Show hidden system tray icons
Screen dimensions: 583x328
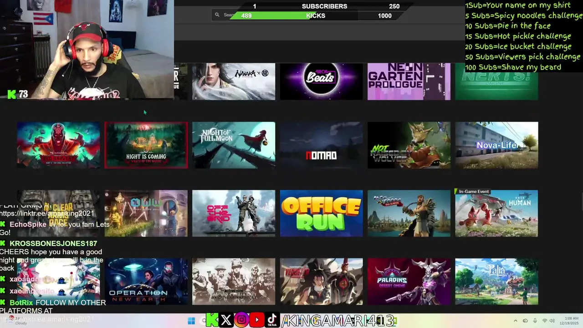pos(515,321)
